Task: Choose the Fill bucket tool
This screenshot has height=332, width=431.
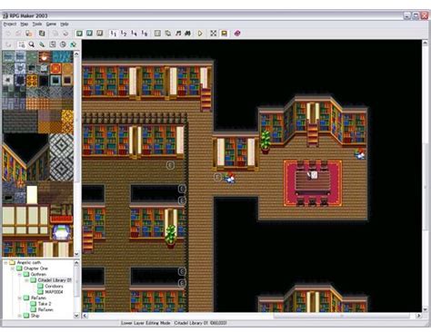Action: click(x=73, y=44)
